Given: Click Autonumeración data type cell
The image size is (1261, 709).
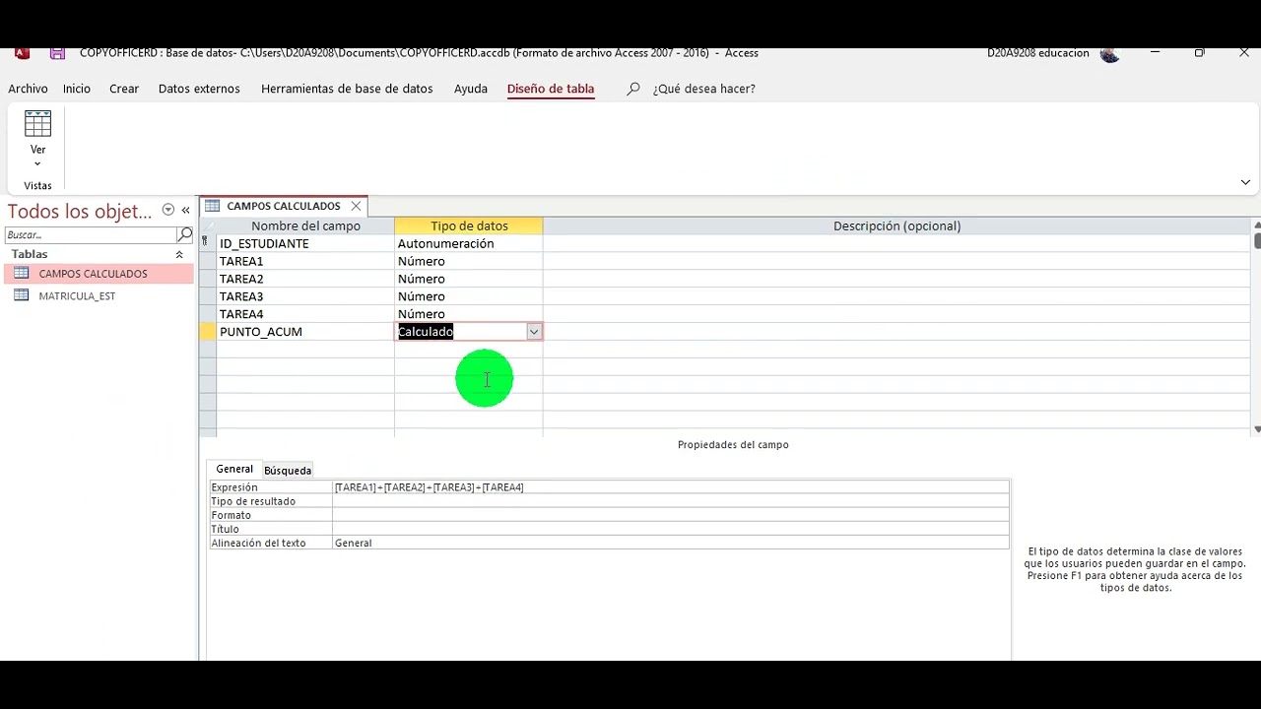Looking at the screenshot, I should (x=469, y=243).
